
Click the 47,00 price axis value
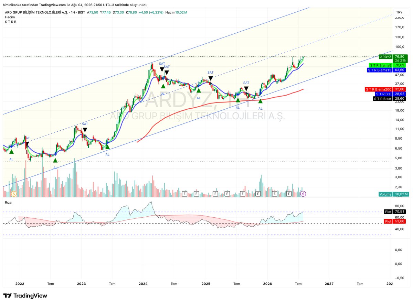(399, 74)
